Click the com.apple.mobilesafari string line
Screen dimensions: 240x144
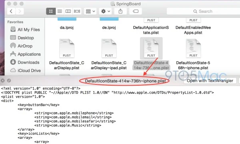75,121
